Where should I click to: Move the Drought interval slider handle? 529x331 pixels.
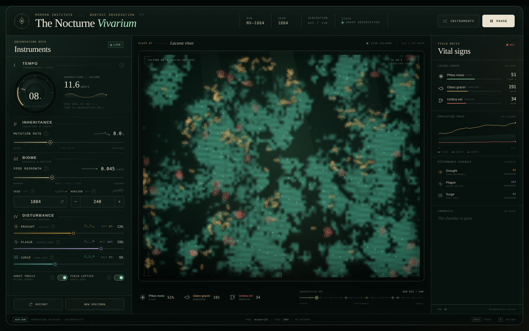pos(73,233)
